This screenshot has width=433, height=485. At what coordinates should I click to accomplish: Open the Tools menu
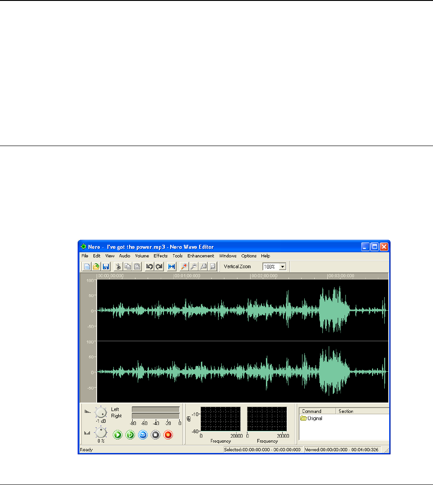177,256
